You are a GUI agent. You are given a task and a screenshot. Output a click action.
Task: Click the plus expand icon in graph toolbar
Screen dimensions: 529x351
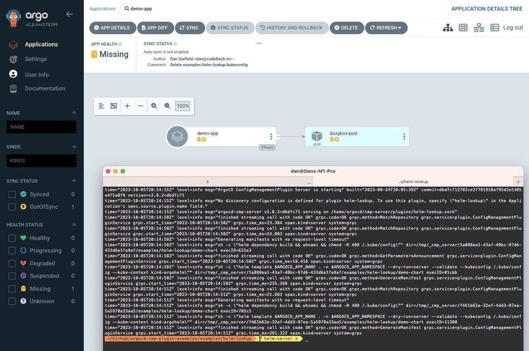click(127, 106)
